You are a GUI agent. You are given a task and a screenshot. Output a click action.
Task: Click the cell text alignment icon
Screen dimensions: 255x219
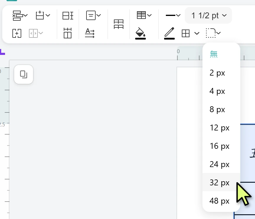tap(91, 15)
